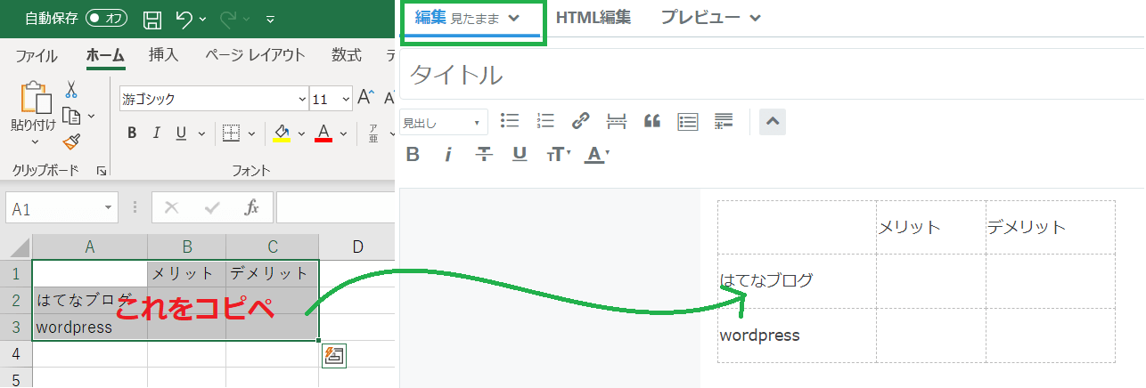Select row 4 header in Excel
Screen dimensions: 1146x388
(x=16, y=353)
